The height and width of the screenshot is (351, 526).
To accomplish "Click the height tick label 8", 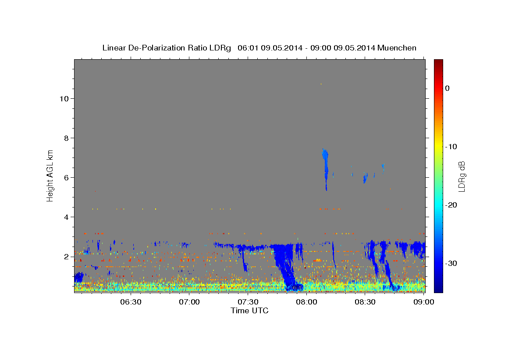I will coord(66,138).
